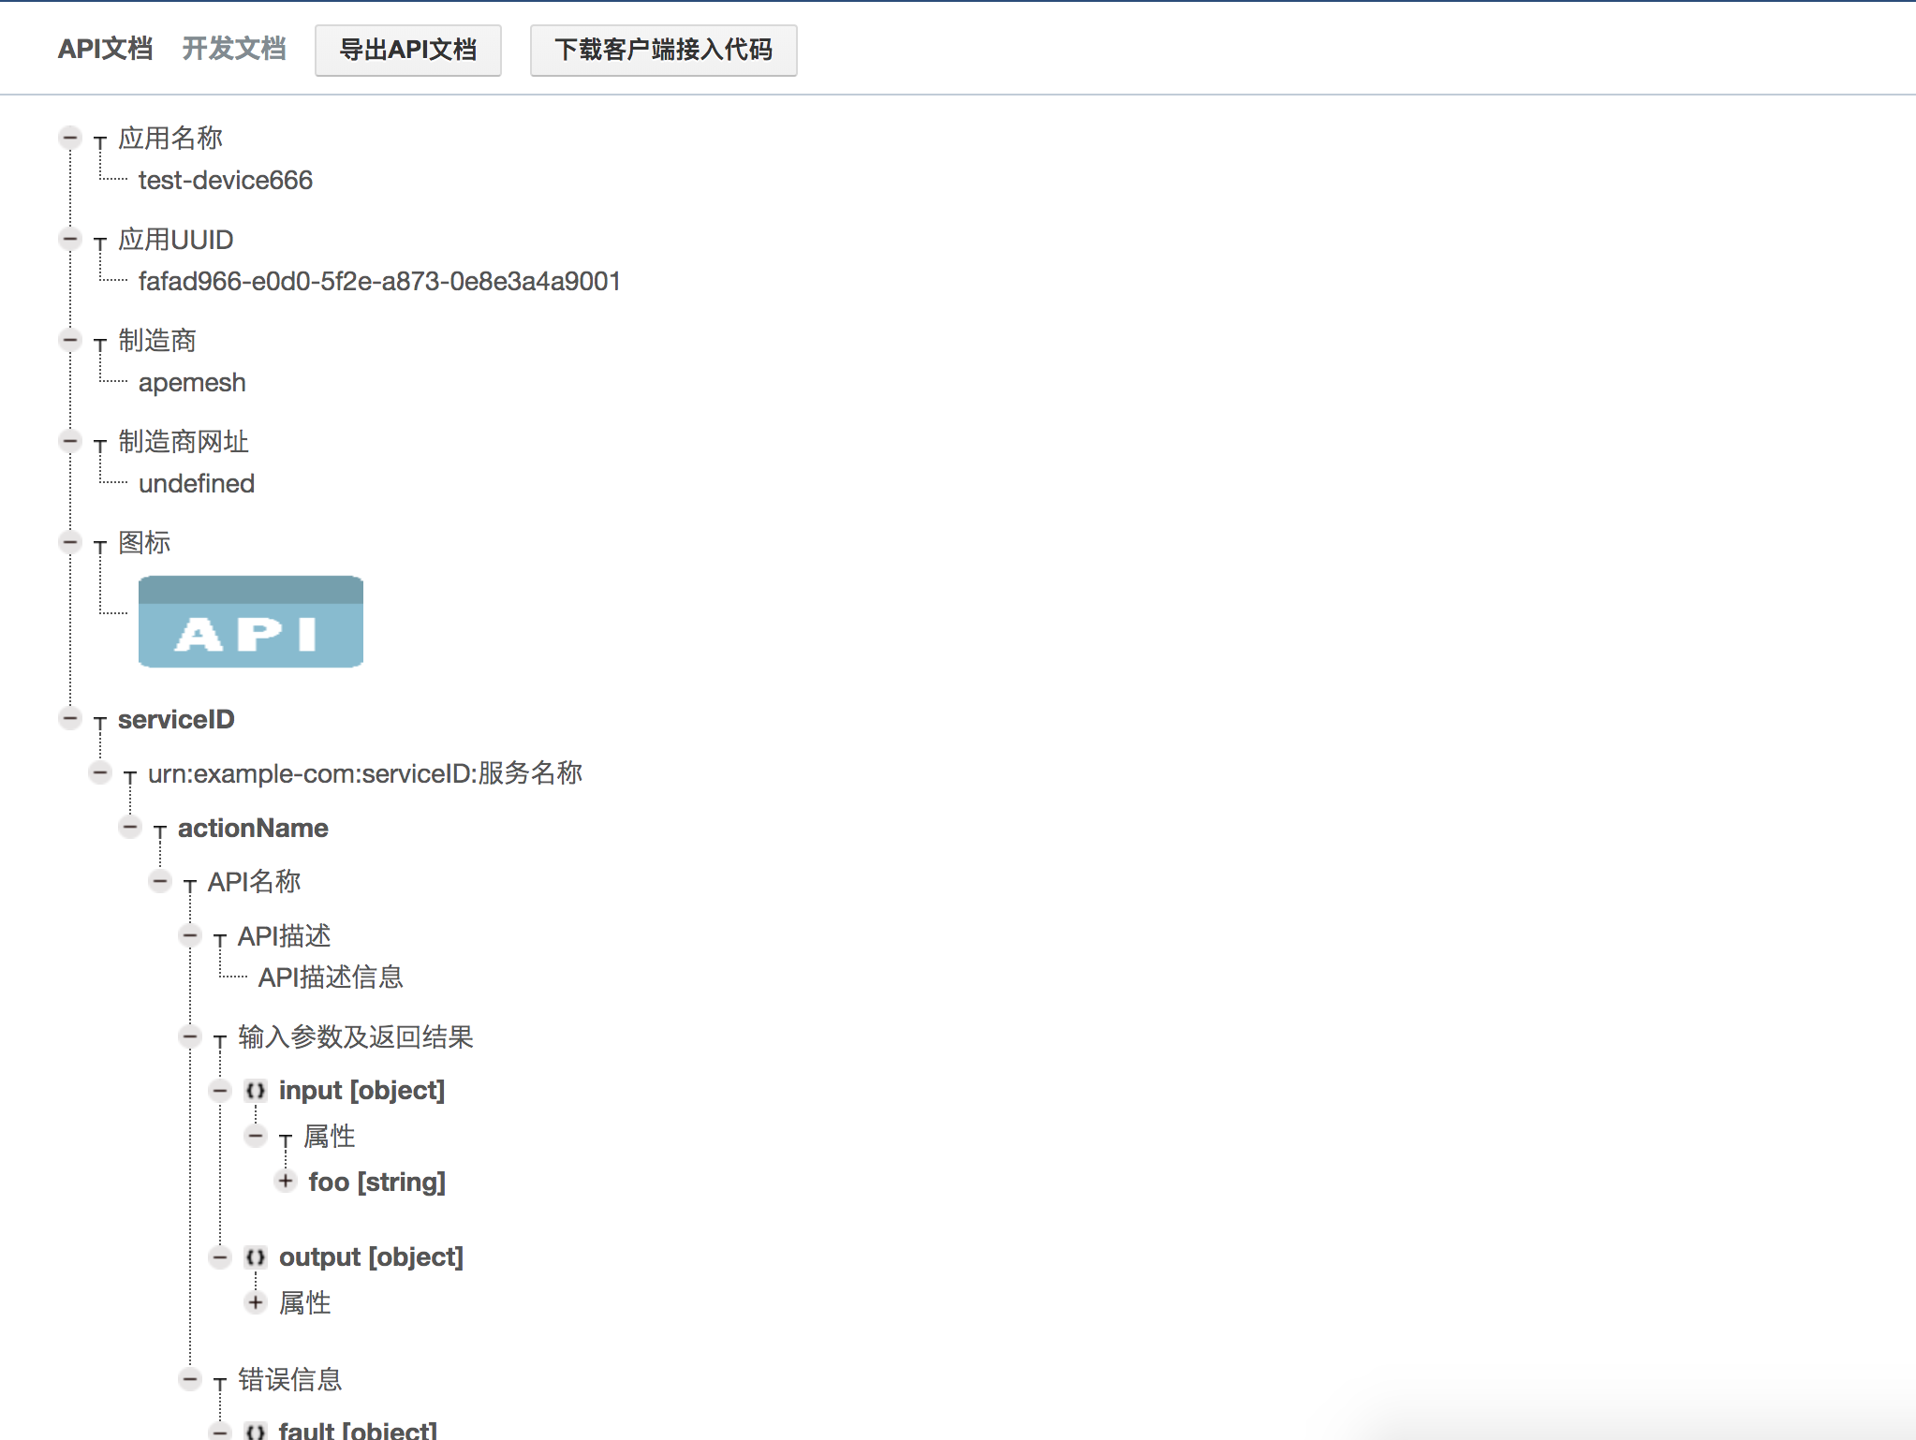Switch to the API文档 tab

pos(105,49)
